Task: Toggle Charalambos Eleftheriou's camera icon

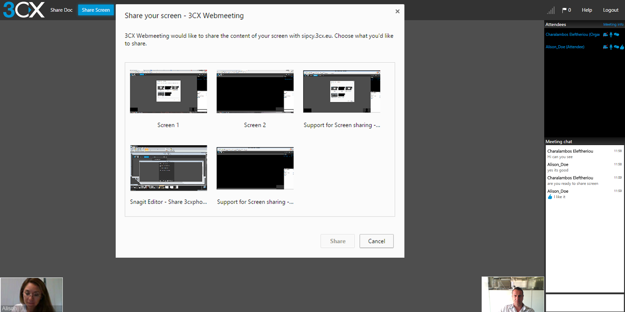Action: 605,35
